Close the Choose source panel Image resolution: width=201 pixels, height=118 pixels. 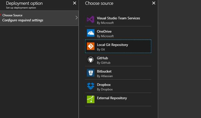tap(154, 3)
